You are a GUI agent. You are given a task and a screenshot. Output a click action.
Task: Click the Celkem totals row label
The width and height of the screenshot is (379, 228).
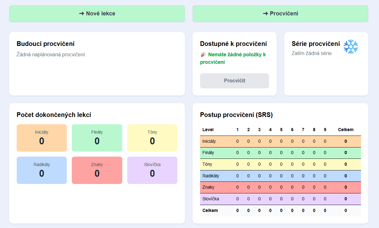(x=210, y=210)
